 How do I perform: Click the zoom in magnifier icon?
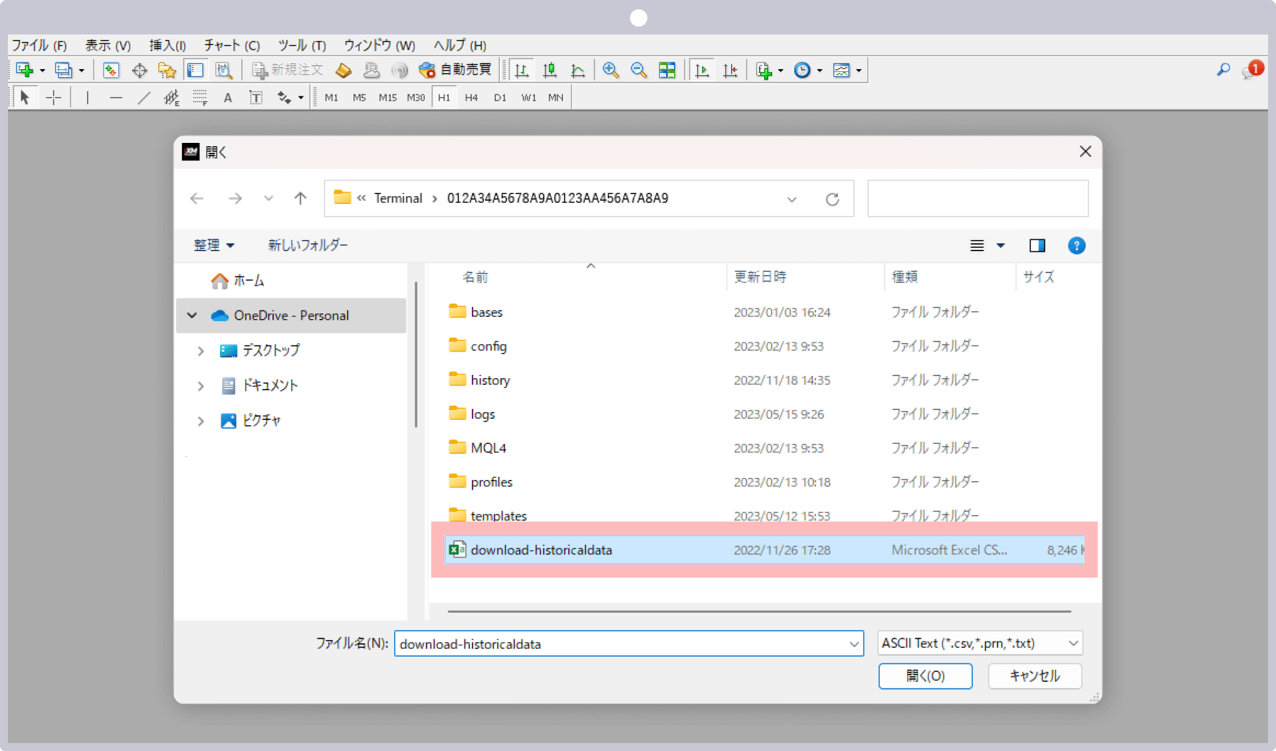(611, 70)
